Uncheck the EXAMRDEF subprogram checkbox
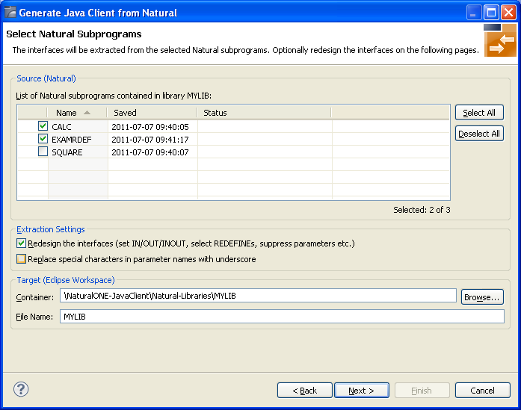The width and height of the screenshot is (521, 410). click(x=43, y=139)
